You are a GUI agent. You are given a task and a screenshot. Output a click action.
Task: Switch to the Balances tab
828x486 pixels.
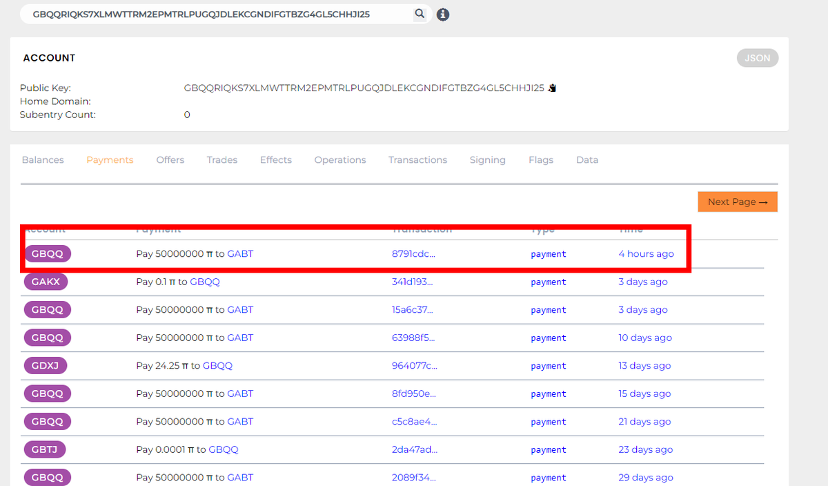pos(43,160)
